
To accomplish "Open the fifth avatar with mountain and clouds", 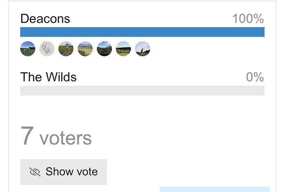I will 104,49.
